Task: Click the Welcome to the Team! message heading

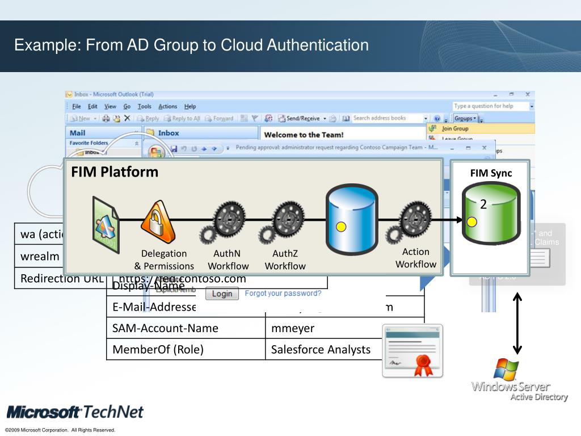Action: (304, 135)
